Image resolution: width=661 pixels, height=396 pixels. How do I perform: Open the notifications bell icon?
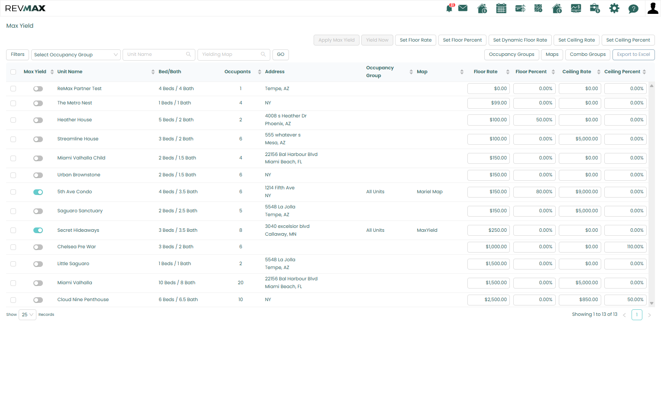point(450,8)
